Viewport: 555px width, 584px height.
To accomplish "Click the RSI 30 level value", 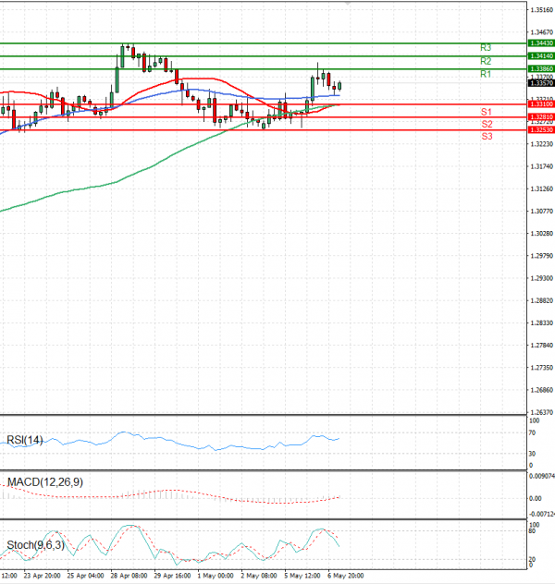I will click(x=532, y=454).
